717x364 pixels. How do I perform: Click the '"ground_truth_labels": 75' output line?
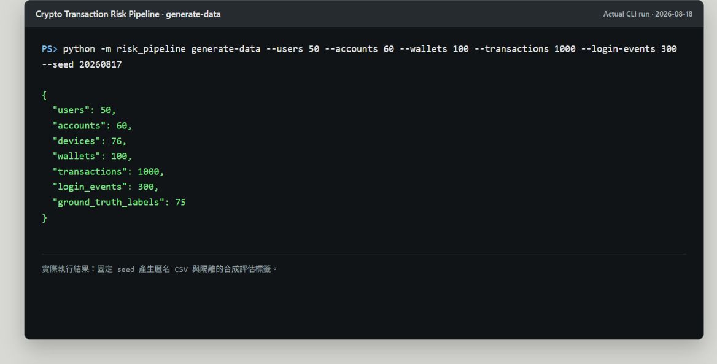[x=119, y=202]
